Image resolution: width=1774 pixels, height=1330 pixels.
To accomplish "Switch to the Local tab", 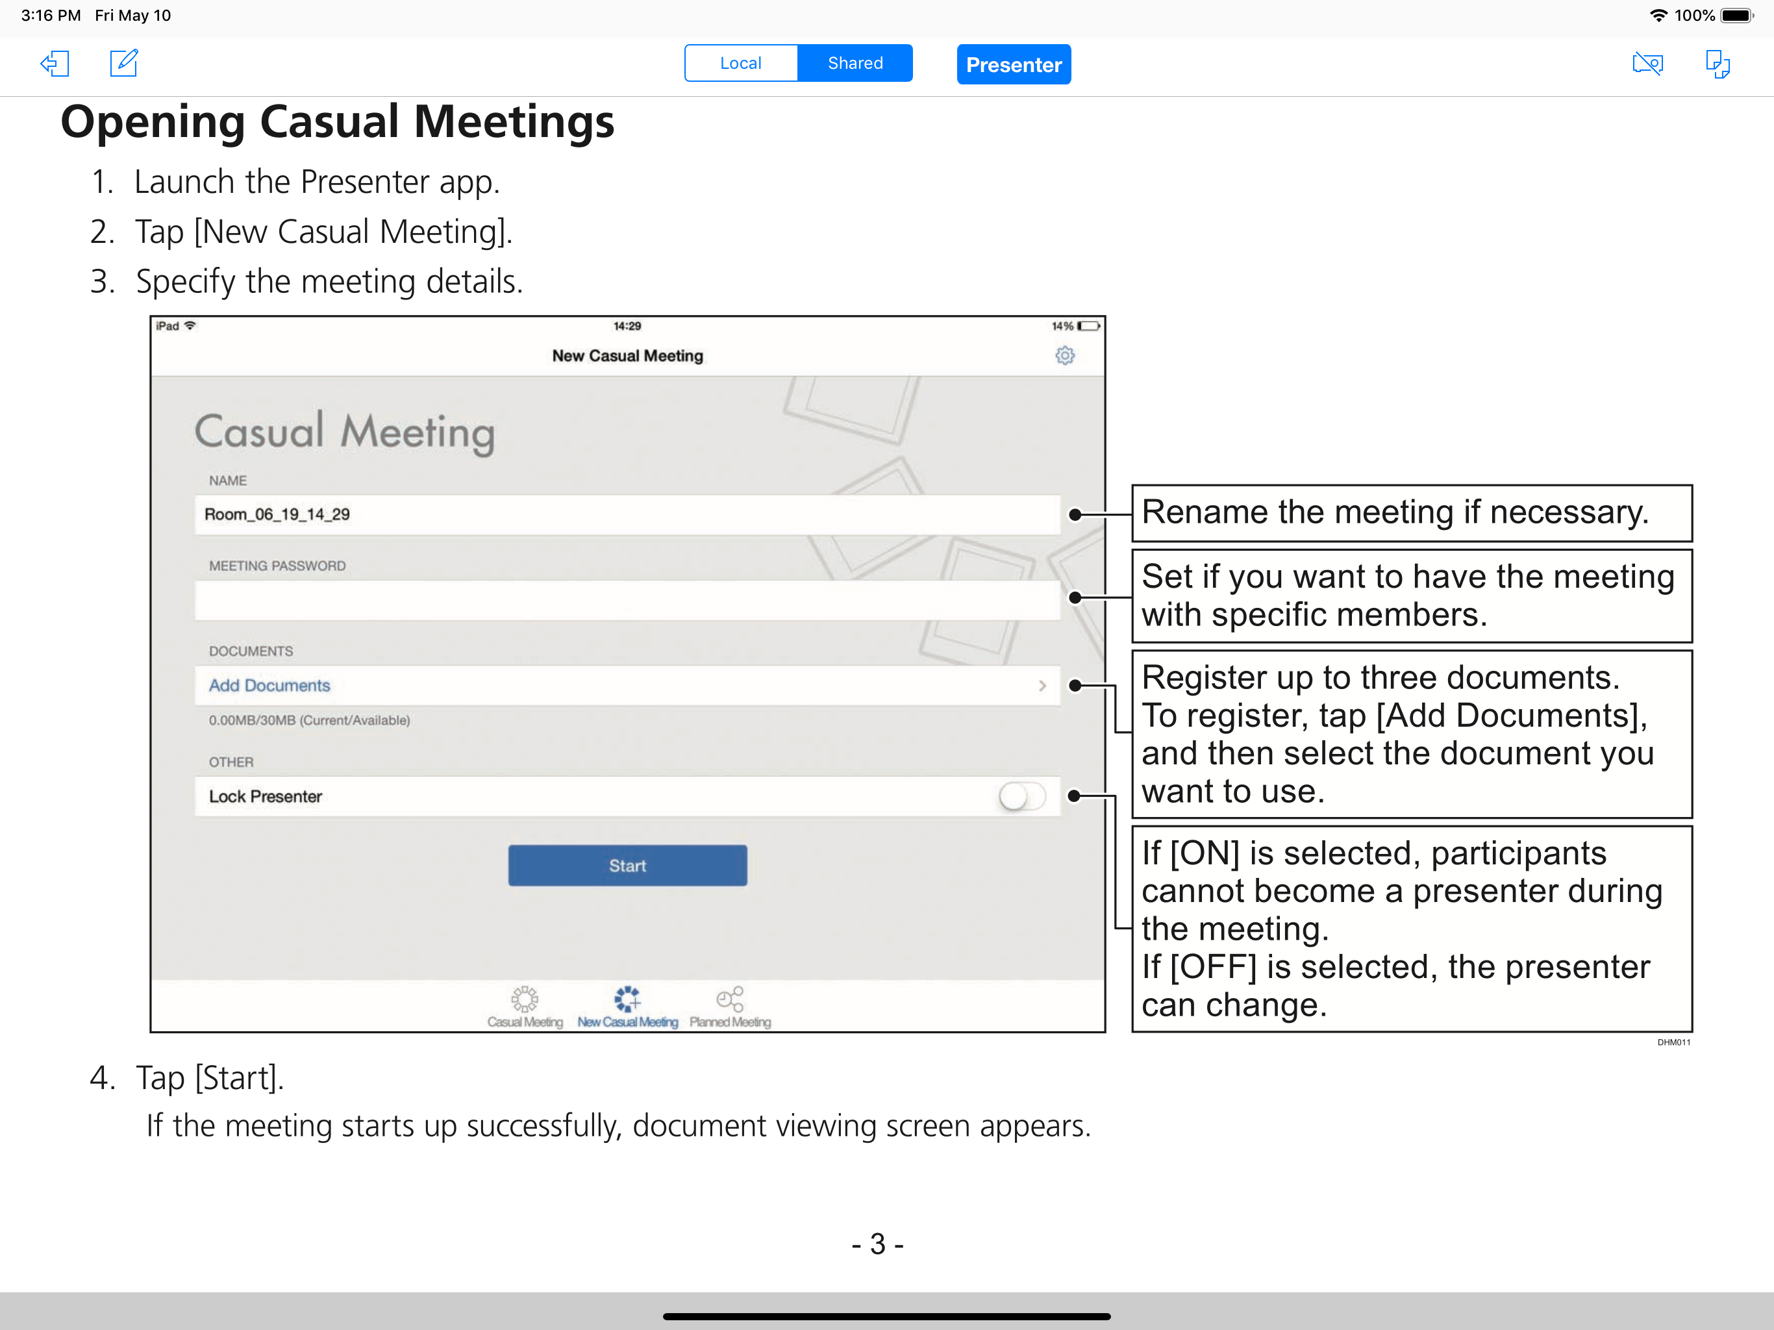I will (x=740, y=64).
